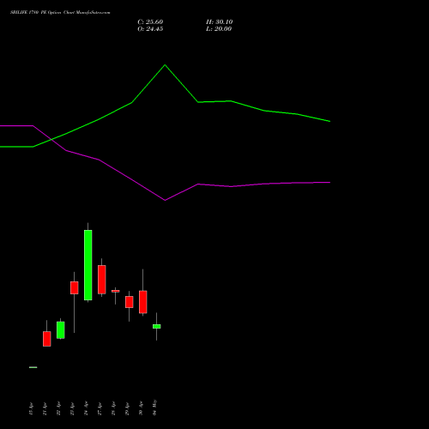Select the 30 Apr date label
The image size is (429, 429).
point(141,408)
